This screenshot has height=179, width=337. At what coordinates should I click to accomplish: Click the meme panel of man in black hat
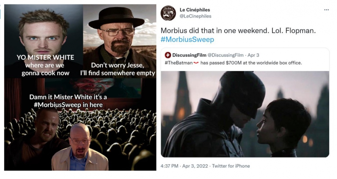coord(120,41)
